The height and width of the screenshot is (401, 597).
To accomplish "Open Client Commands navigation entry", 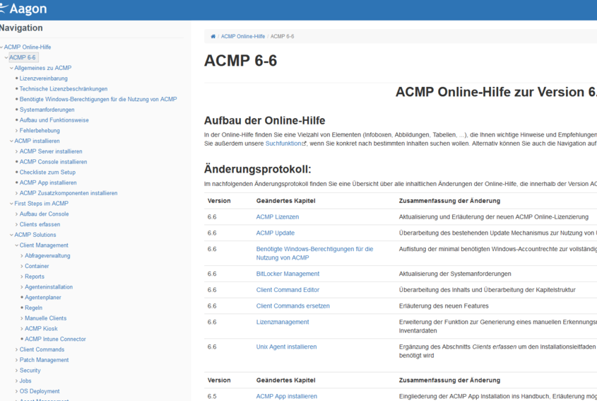I will [x=42, y=349].
